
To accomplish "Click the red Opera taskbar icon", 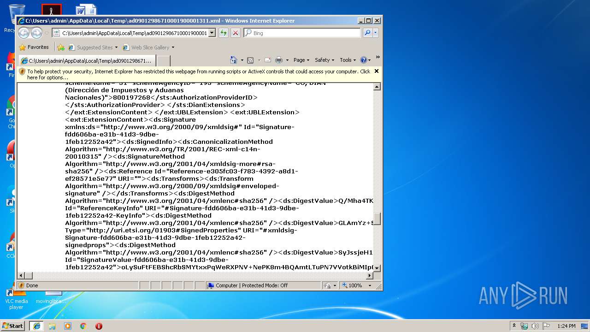I will coord(99,326).
